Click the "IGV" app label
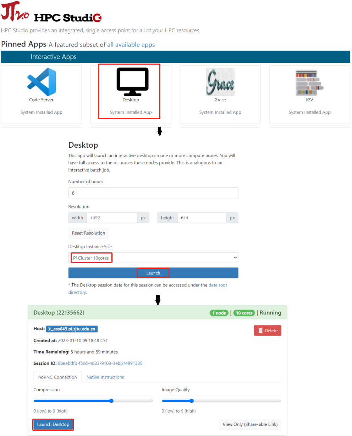 (x=309, y=100)
